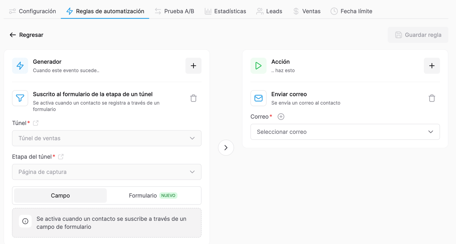Viewport: 456px width, 244px height.
Task: Go to the Leads tab
Action: [269, 11]
